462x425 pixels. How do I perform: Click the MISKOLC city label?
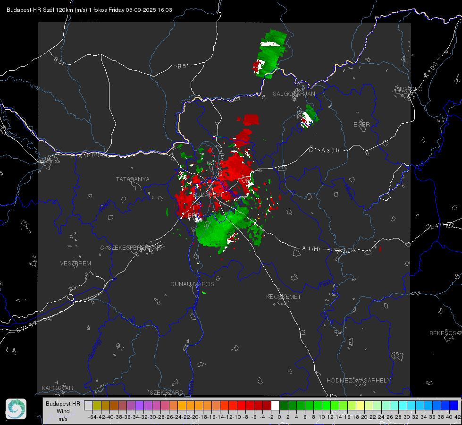[x=409, y=89]
